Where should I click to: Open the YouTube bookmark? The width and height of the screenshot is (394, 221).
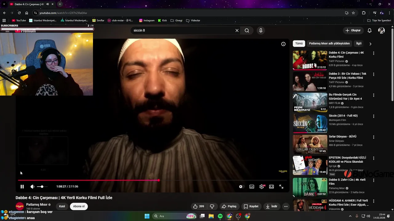[x=19, y=21]
